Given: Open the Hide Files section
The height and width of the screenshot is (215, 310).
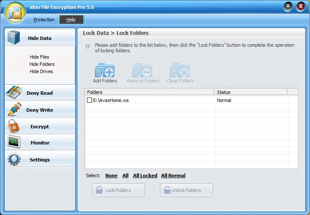Looking at the screenshot, I should tap(40, 57).
